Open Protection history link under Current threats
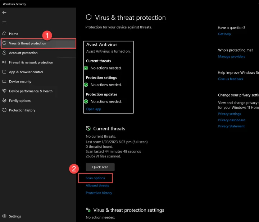This screenshot has height=222, width=259. click(x=99, y=193)
